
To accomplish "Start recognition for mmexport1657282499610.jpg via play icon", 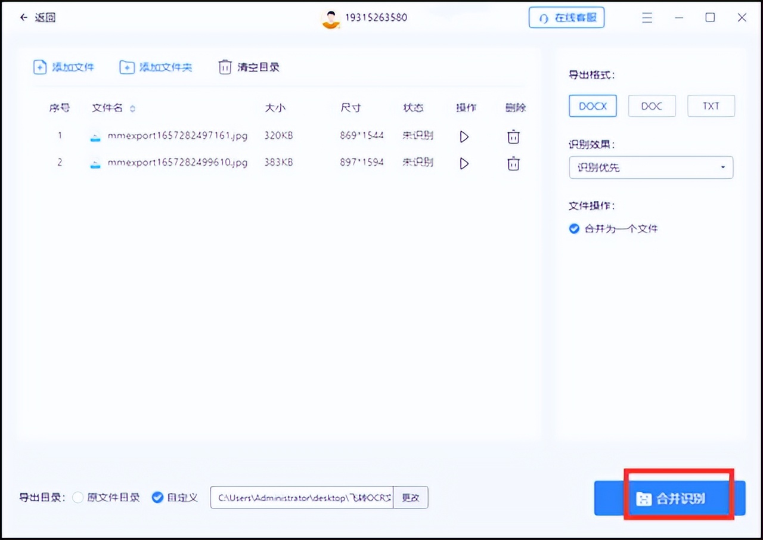I will tap(464, 163).
